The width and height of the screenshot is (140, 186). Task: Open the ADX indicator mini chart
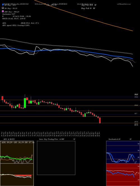[x=17, y=152]
